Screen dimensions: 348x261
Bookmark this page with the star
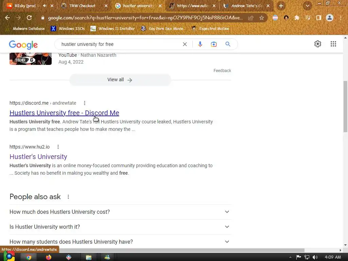tap(262, 18)
